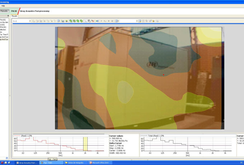Click the yellow delta cursor band in spectrum
This screenshot has height=165, width=244.
pyautogui.click(x=85, y=144)
